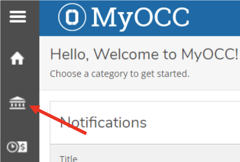The height and width of the screenshot is (162, 240).
Task: Click "Choose a category to get started" text
Action: [x=120, y=74]
